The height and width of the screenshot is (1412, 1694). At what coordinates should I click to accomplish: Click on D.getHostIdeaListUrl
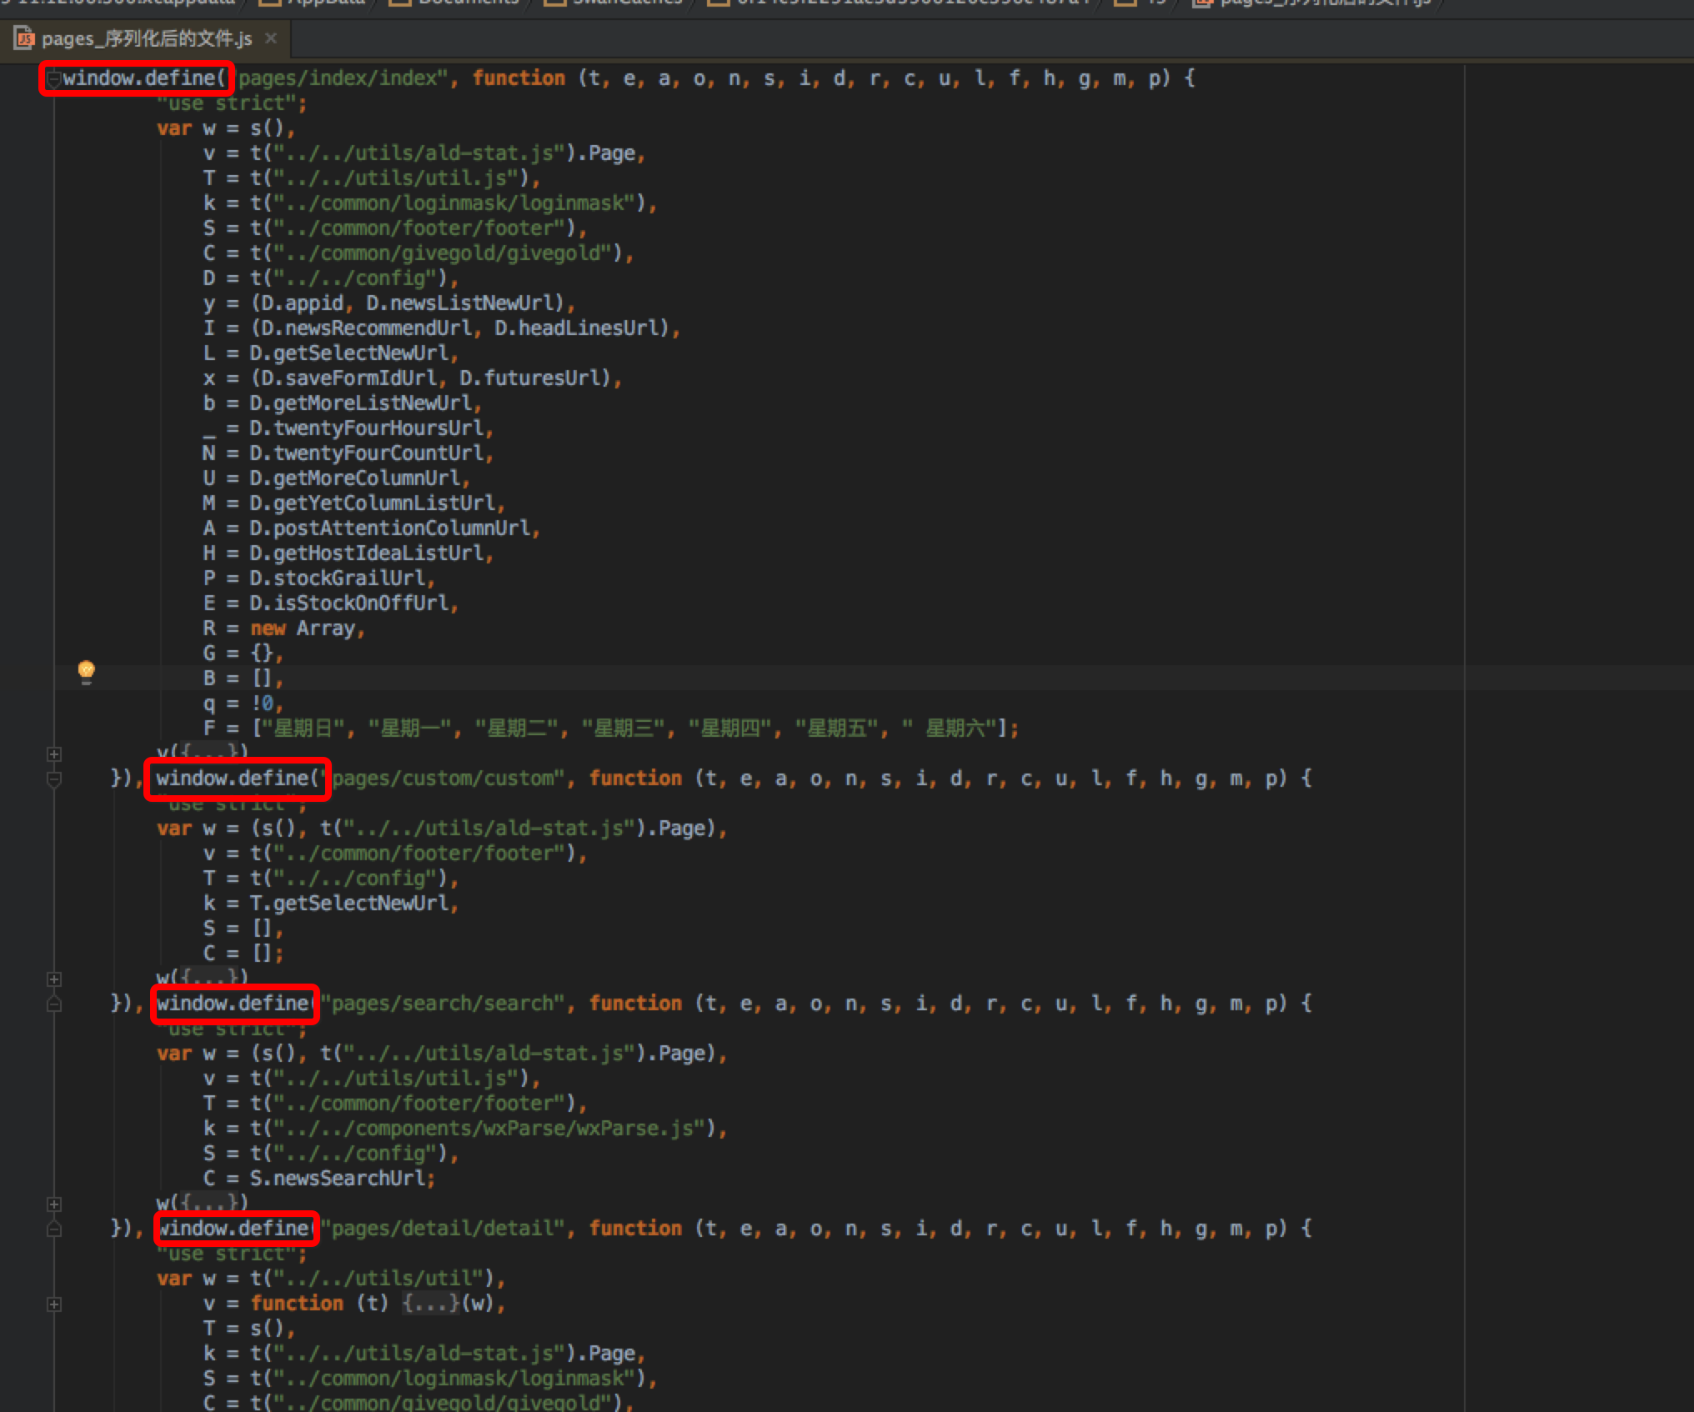tap(367, 553)
